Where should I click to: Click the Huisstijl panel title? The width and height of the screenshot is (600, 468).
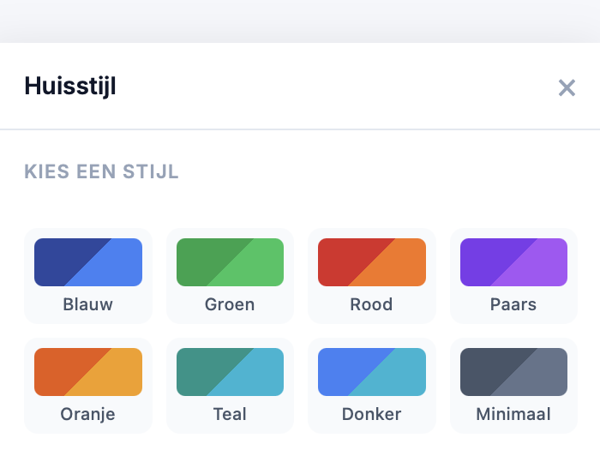(x=70, y=87)
